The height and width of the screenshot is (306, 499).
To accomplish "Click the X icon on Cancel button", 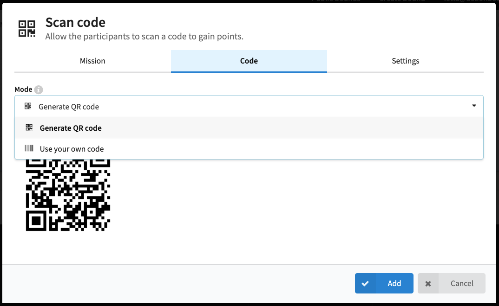I will pos(428,283).
